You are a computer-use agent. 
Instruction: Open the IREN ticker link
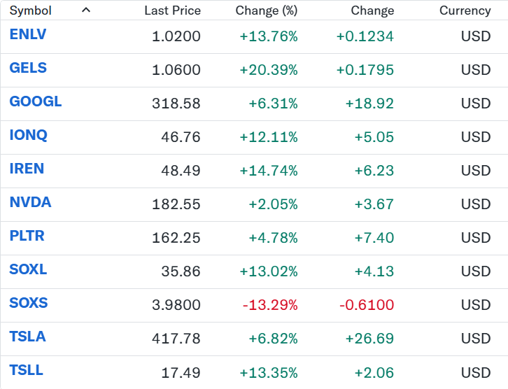click(x=27, y=169)
